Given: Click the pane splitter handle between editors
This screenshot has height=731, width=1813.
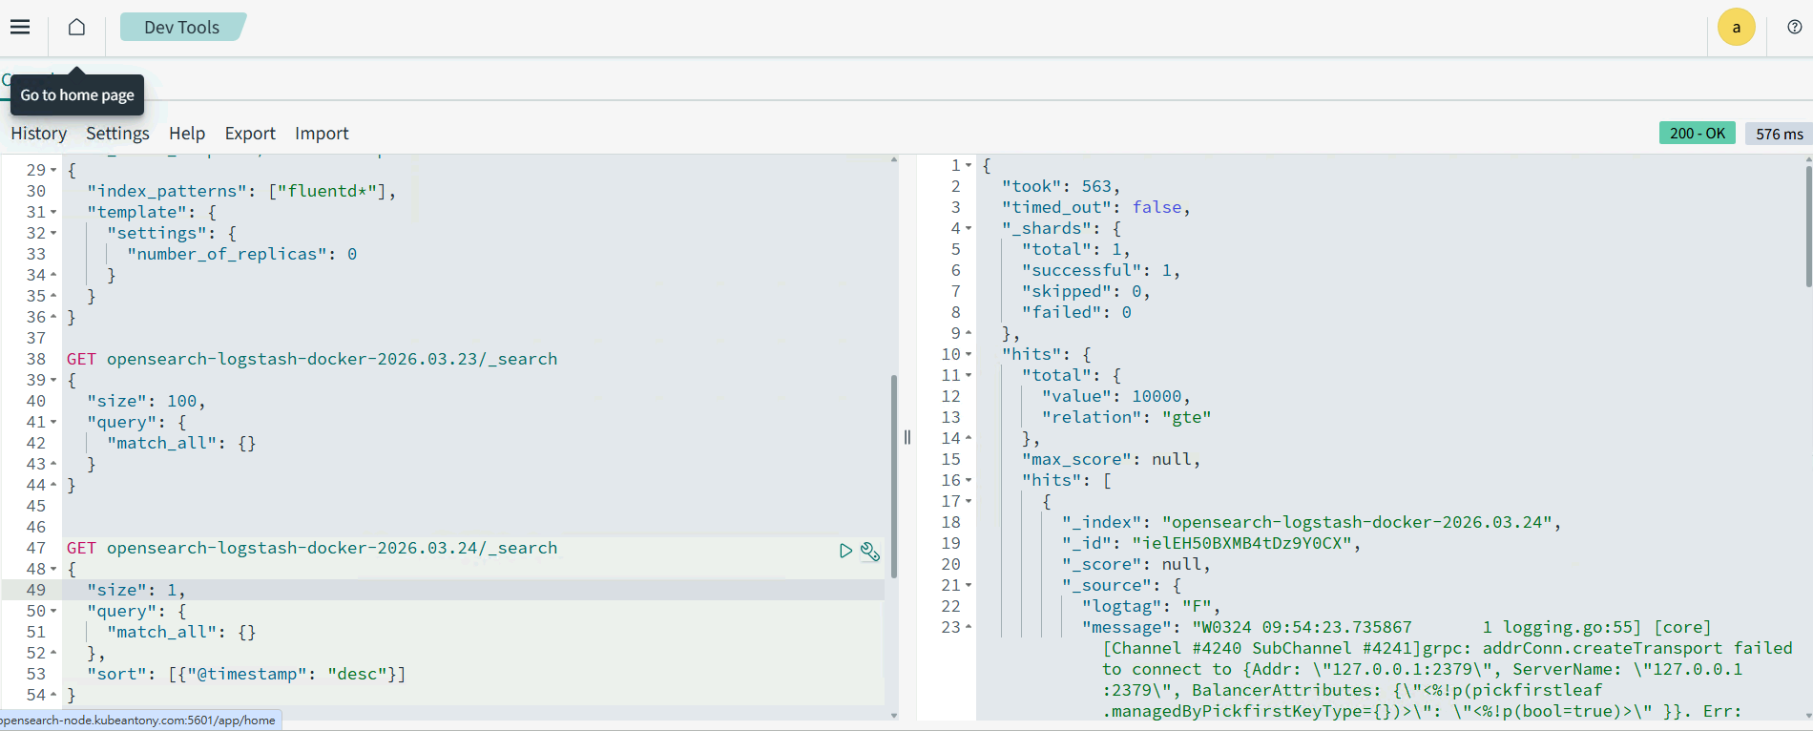Looking at the screenshot, I should (907, 437).
